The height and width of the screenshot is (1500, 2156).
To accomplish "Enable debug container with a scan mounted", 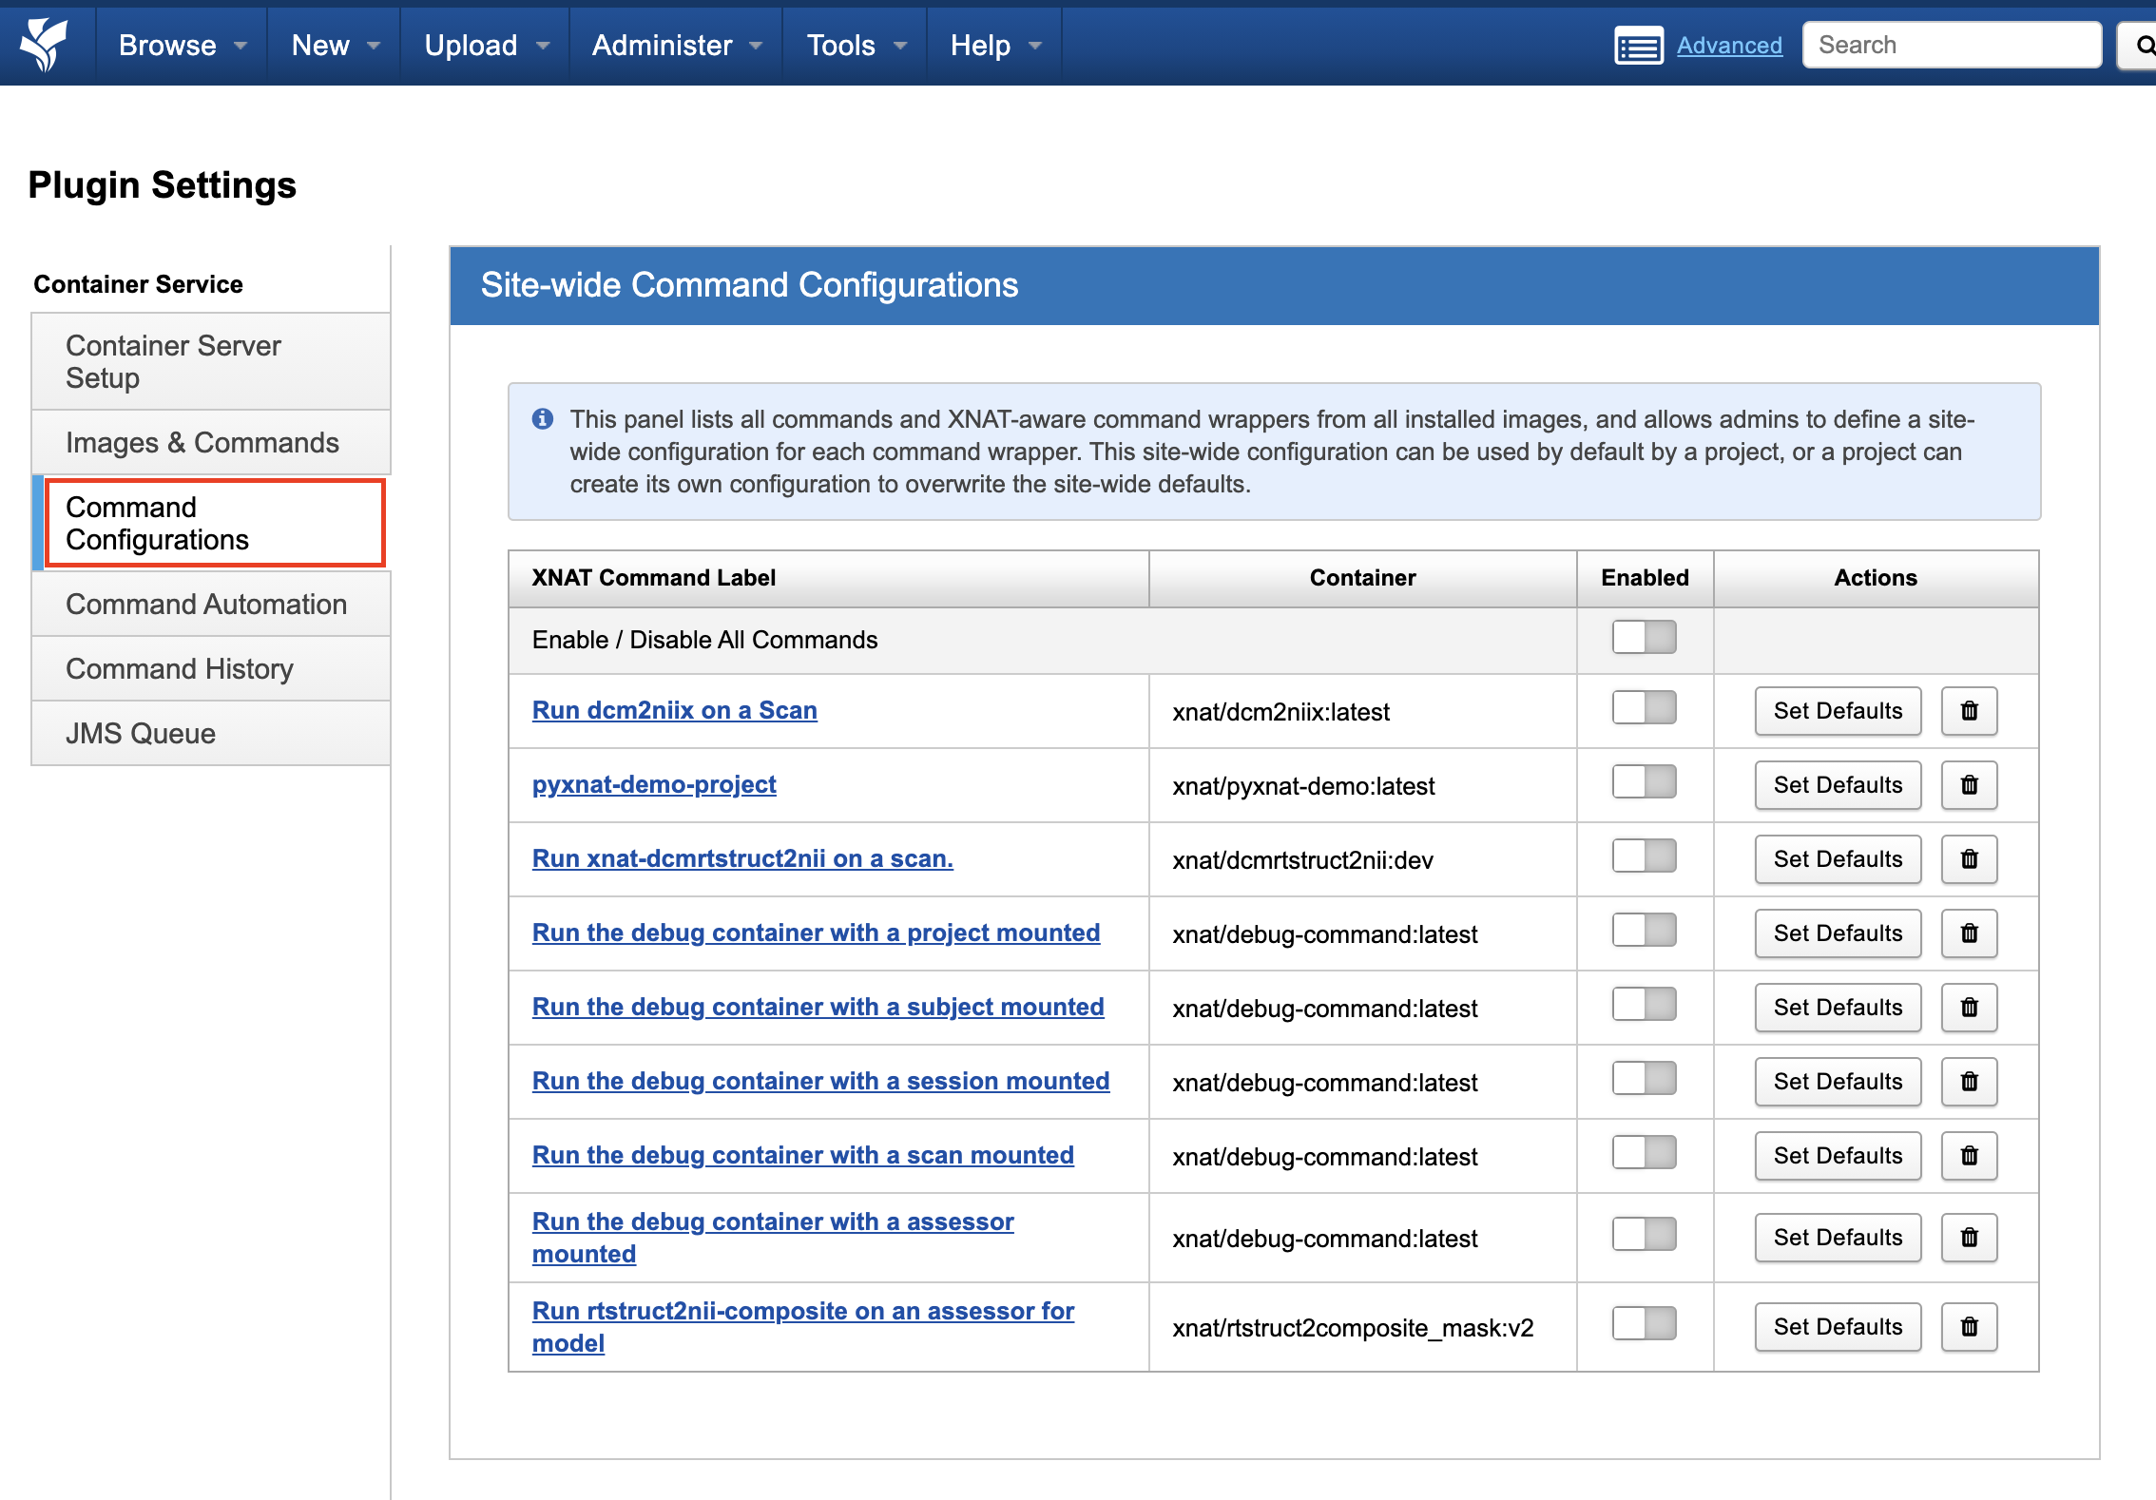I will [1645, 1152].
